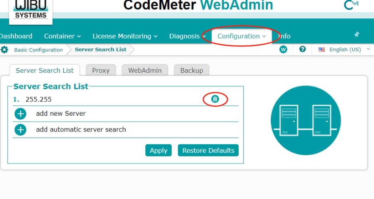The image size is (374, 199).
Task: Click plus icon beside add new Server
Action: (x=21, y=114)
